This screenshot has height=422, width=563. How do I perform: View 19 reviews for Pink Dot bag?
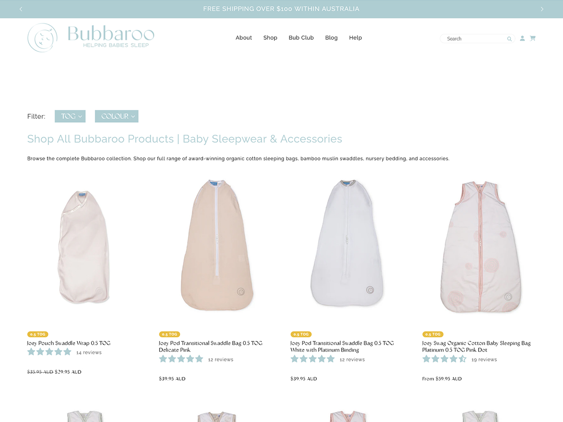coord(484,360)
